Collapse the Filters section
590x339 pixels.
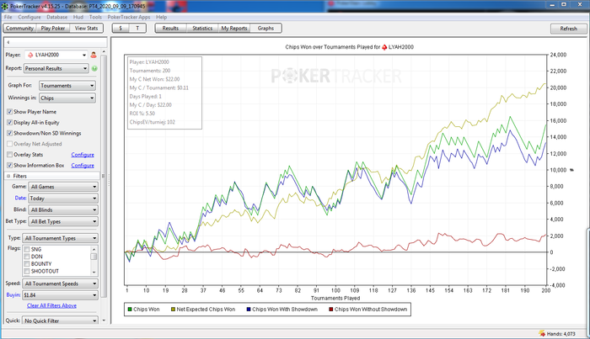pyautogui.click(x=8, y=176)
